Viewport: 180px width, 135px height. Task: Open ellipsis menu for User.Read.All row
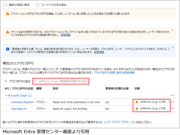[172, 108]
